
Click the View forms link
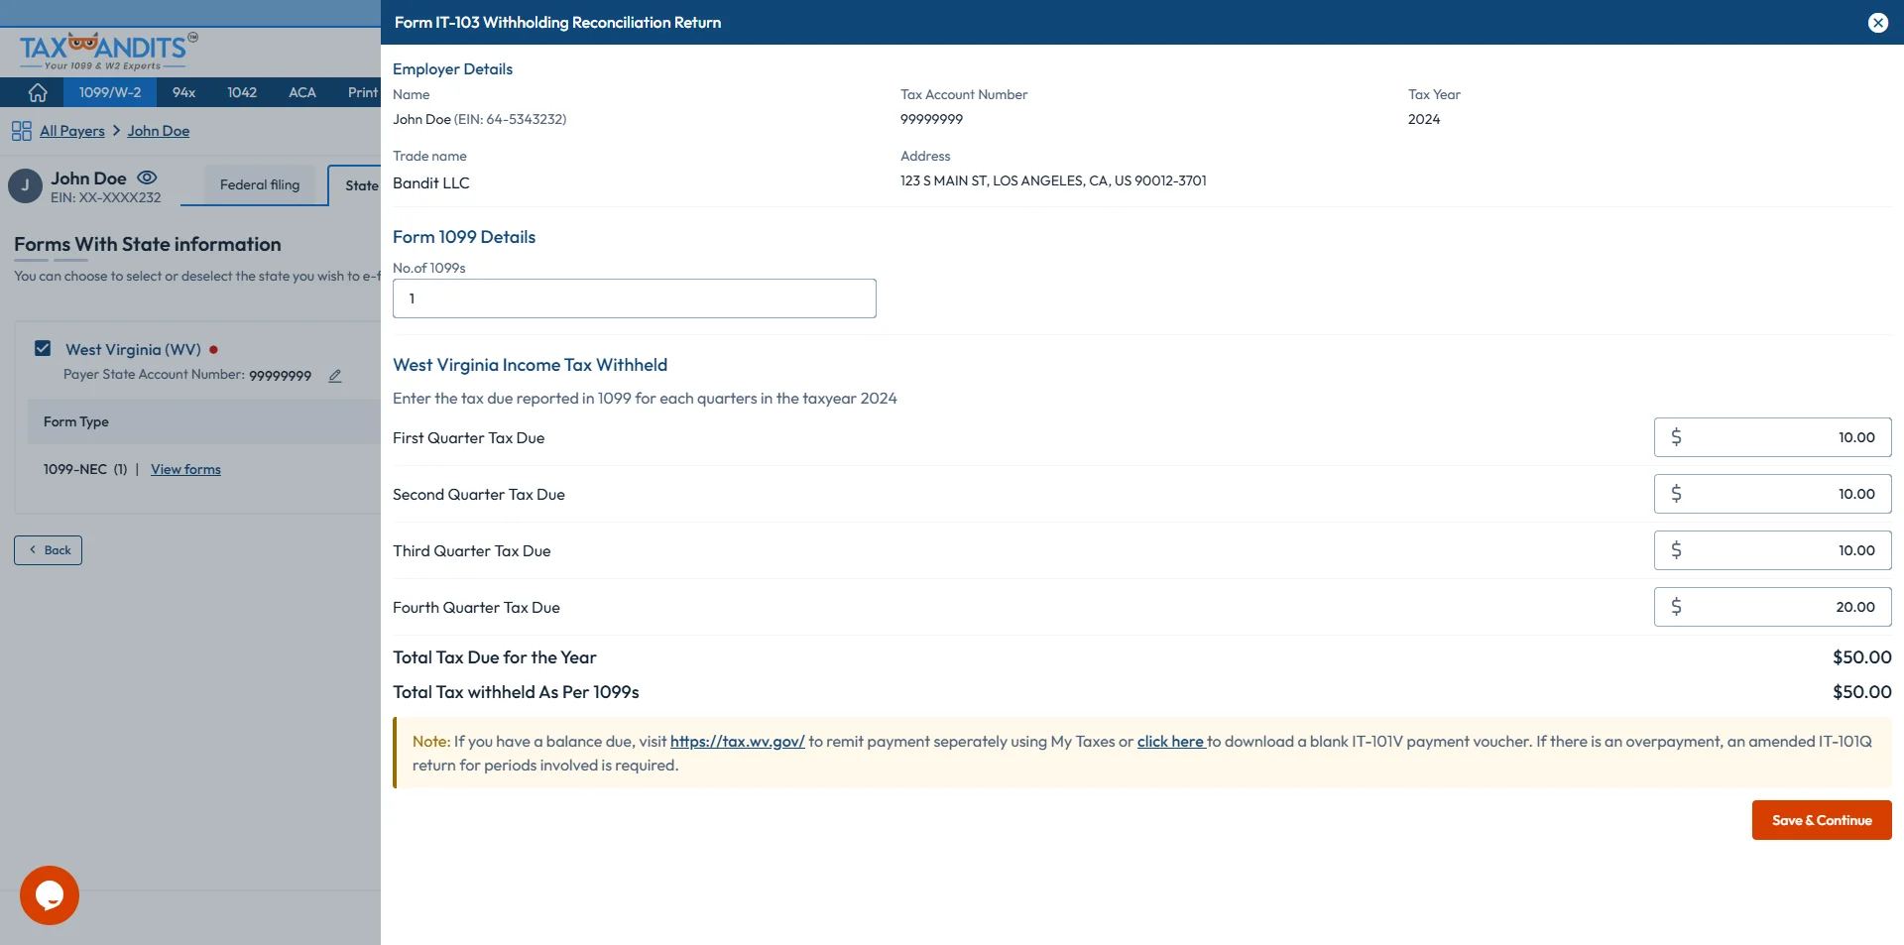(185, 469)
